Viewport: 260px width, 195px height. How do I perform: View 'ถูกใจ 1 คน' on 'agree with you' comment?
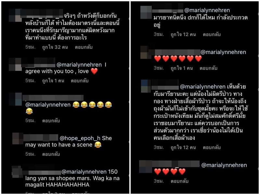click(x=53, y=81)
